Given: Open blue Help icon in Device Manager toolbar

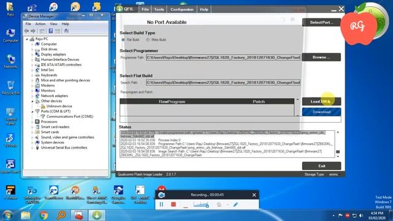Looking at the screenshot, I should [x=50, y=31].
